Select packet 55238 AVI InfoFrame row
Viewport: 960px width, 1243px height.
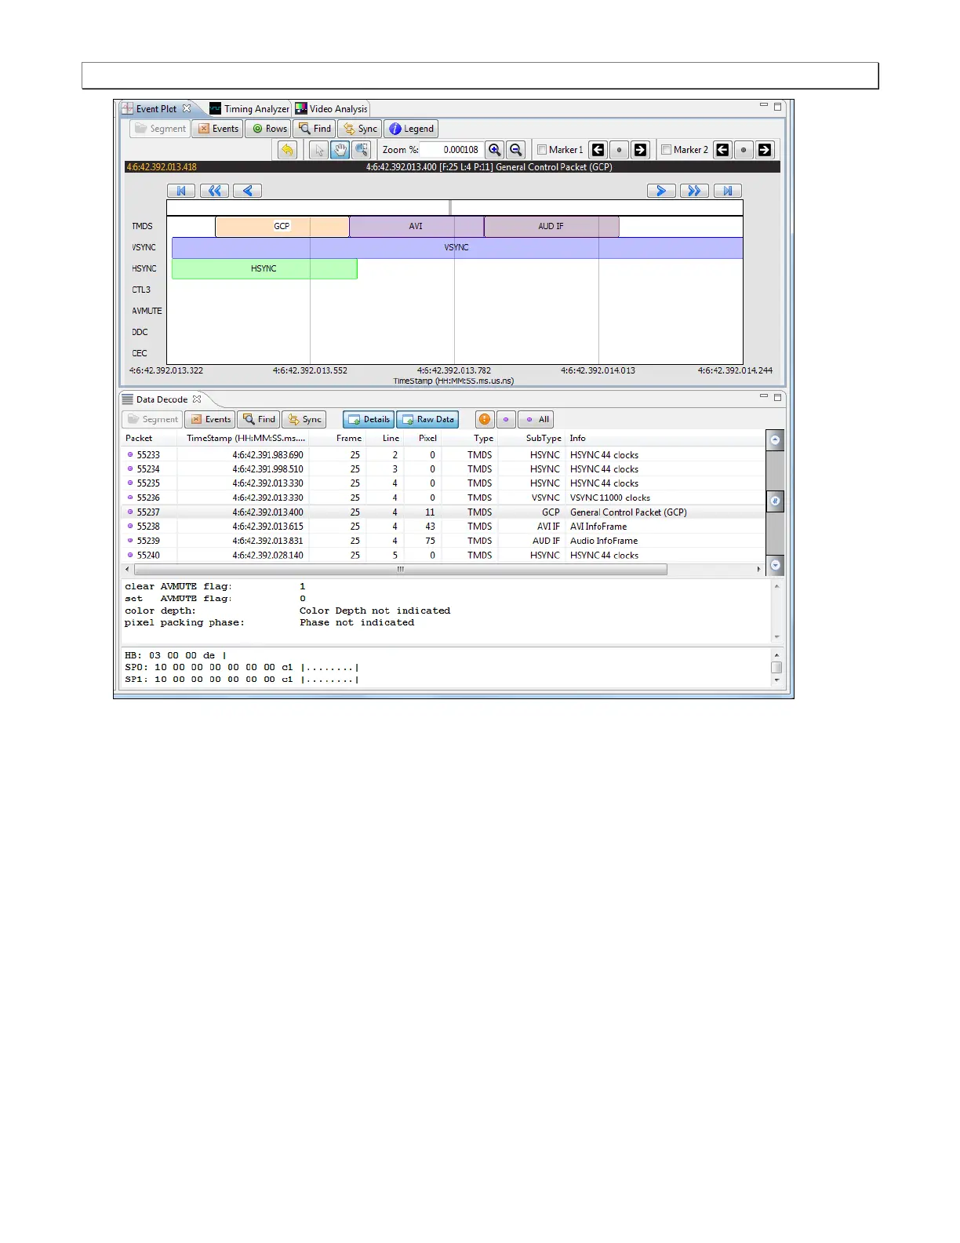[443, 527]
